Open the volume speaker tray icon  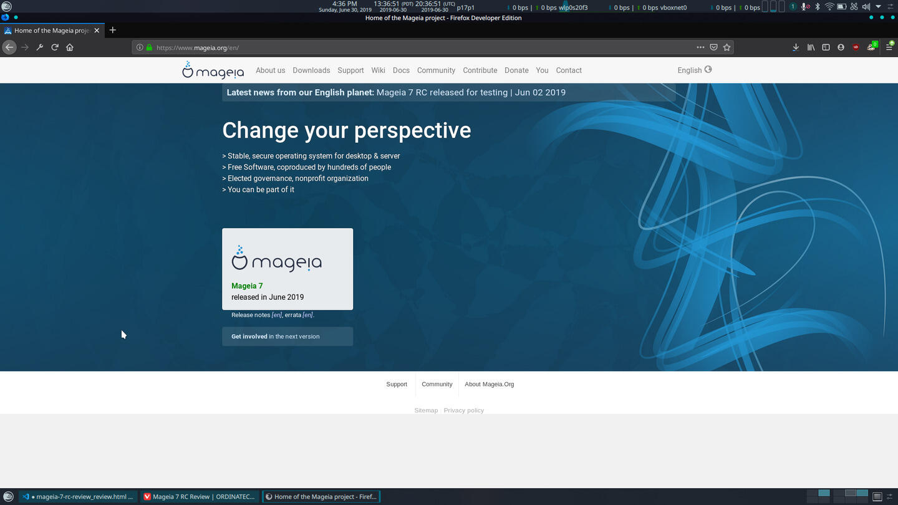866,7
